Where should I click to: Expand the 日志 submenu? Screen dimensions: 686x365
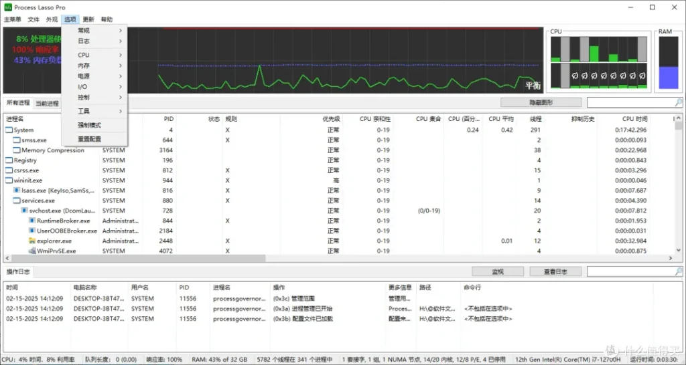coord(94,41)
